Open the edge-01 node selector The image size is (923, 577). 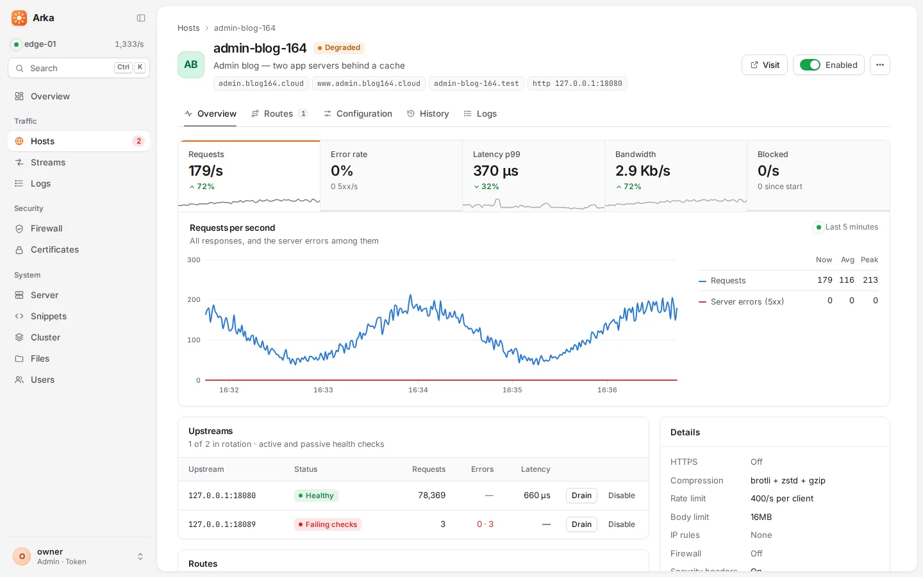click(x=78, y=44)
